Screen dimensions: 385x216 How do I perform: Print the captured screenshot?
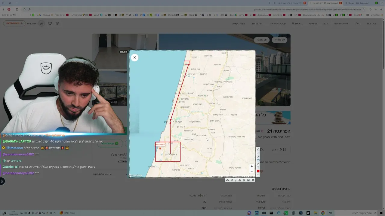pyautogui.click(x=240, y=180)
